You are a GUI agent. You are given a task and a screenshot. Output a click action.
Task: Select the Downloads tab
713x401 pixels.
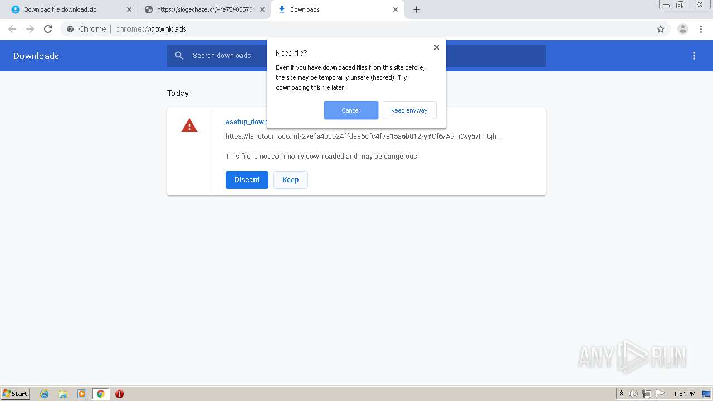pyautogui.click(x=338, y=9)
